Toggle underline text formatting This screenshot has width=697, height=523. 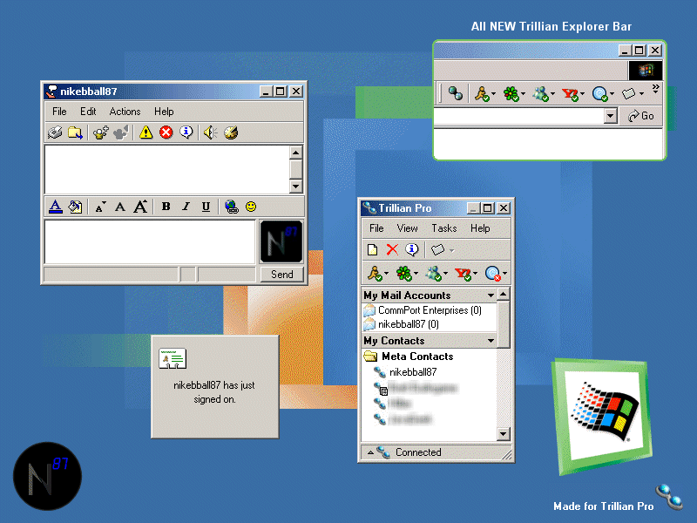tap(205, 207)
